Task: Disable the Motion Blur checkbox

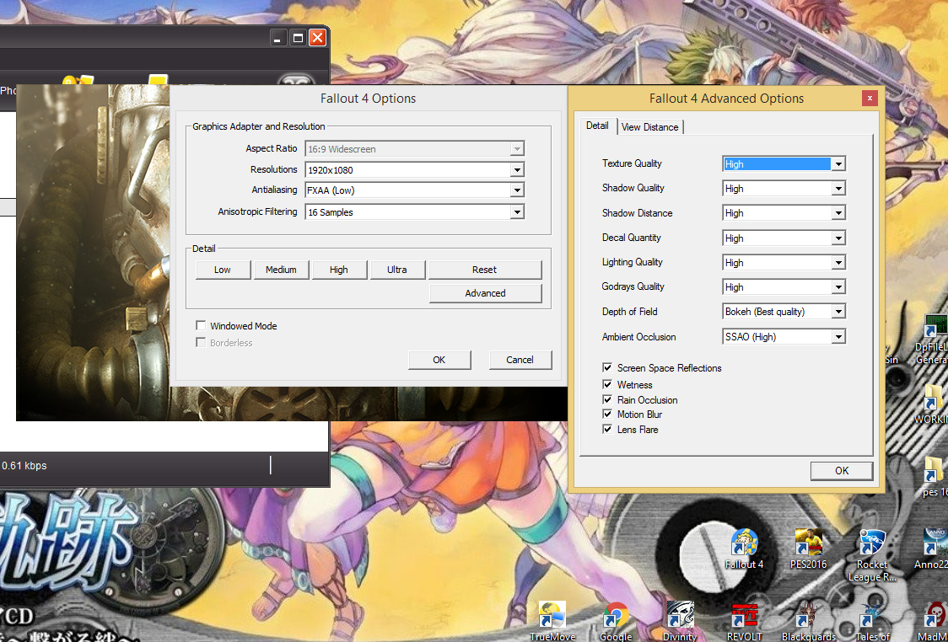Action: tap(607, 415)
